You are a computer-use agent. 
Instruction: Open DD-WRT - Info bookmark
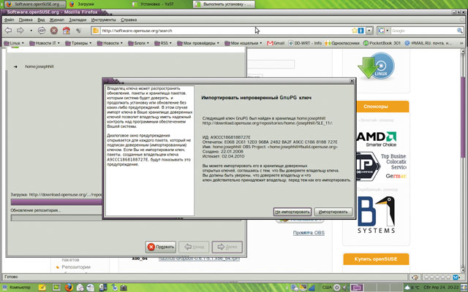[305, 43]
